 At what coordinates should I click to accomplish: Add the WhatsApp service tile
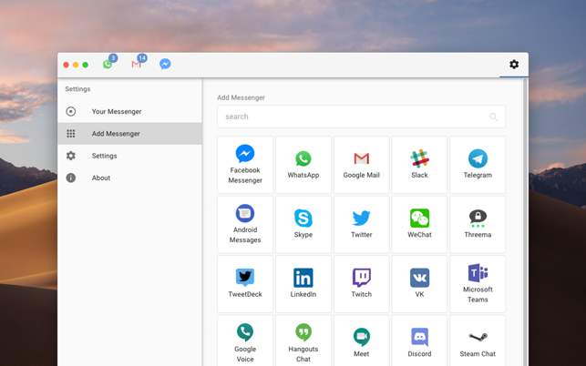[303, 165]
